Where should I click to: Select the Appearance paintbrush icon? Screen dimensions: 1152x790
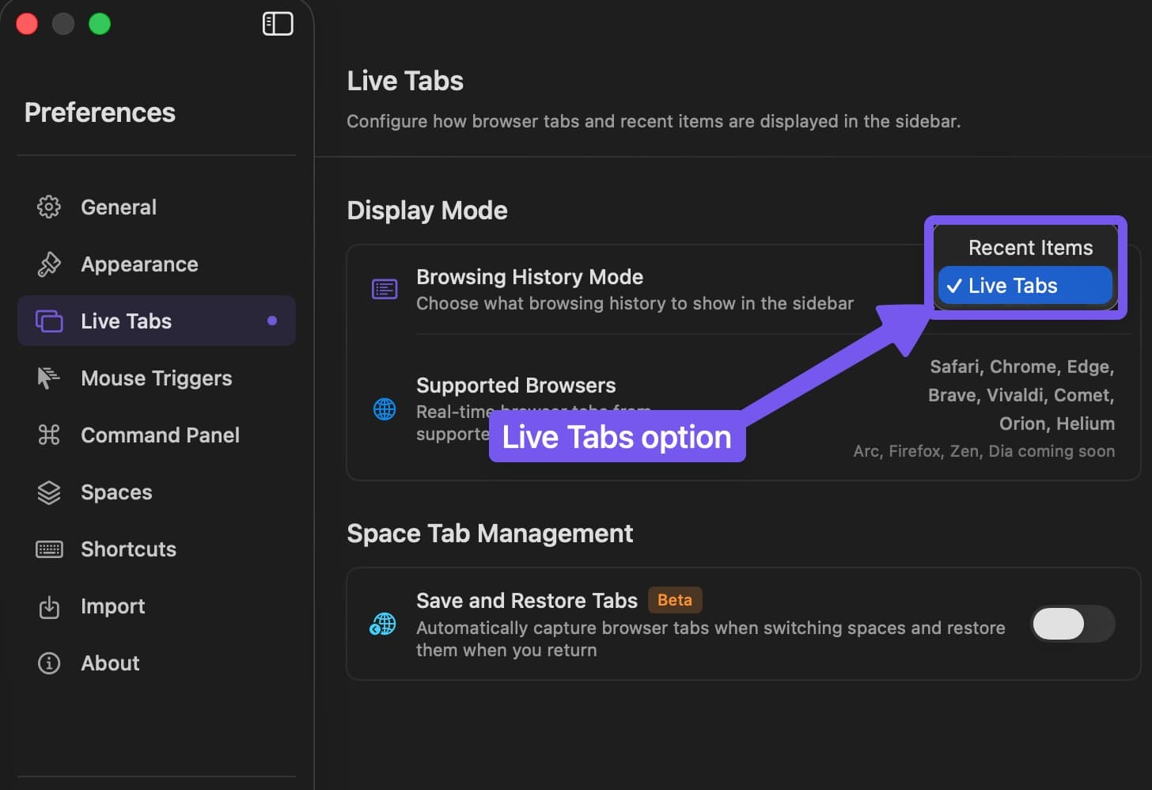tap(48, 264)
